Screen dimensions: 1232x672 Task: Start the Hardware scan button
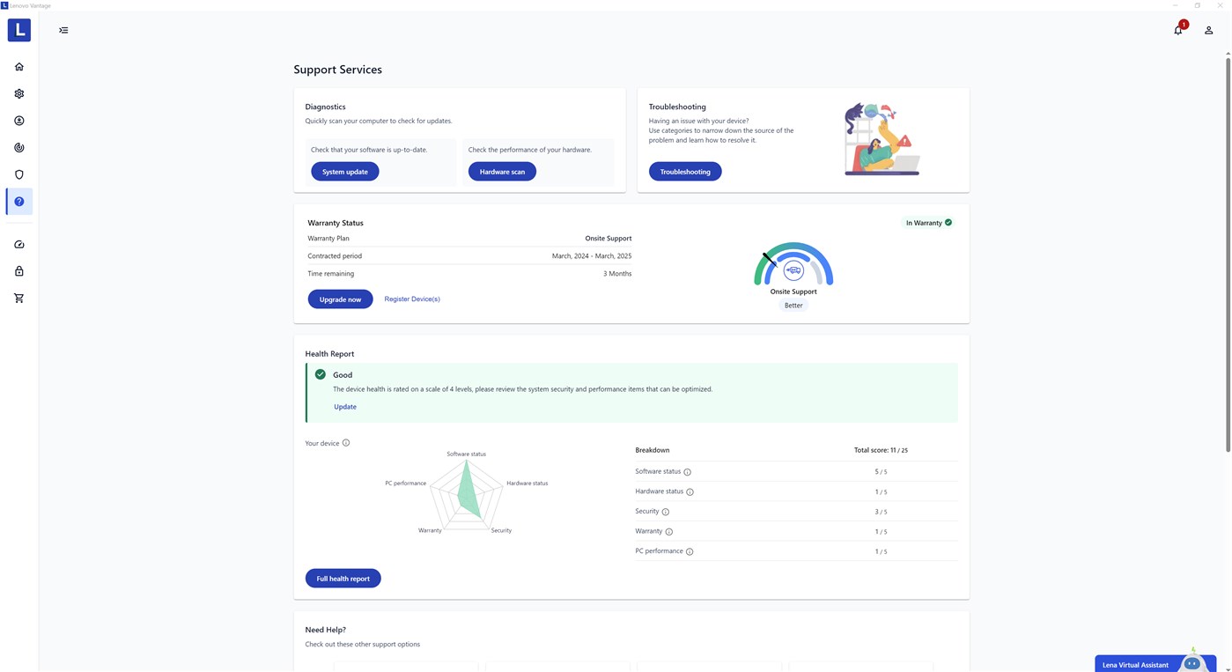click(502, 172)
